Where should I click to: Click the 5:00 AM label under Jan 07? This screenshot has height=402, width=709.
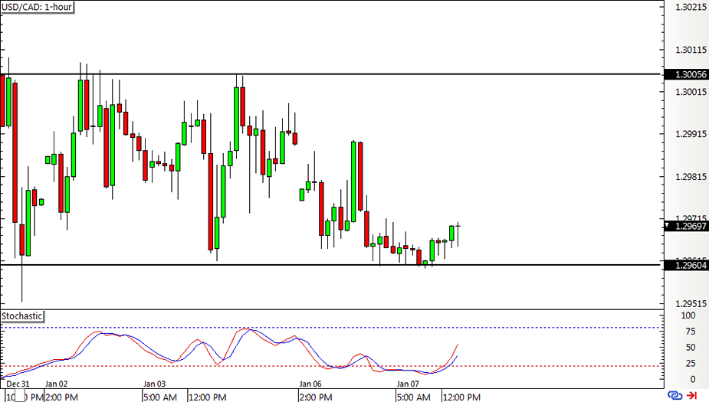(x=414, y=397)
